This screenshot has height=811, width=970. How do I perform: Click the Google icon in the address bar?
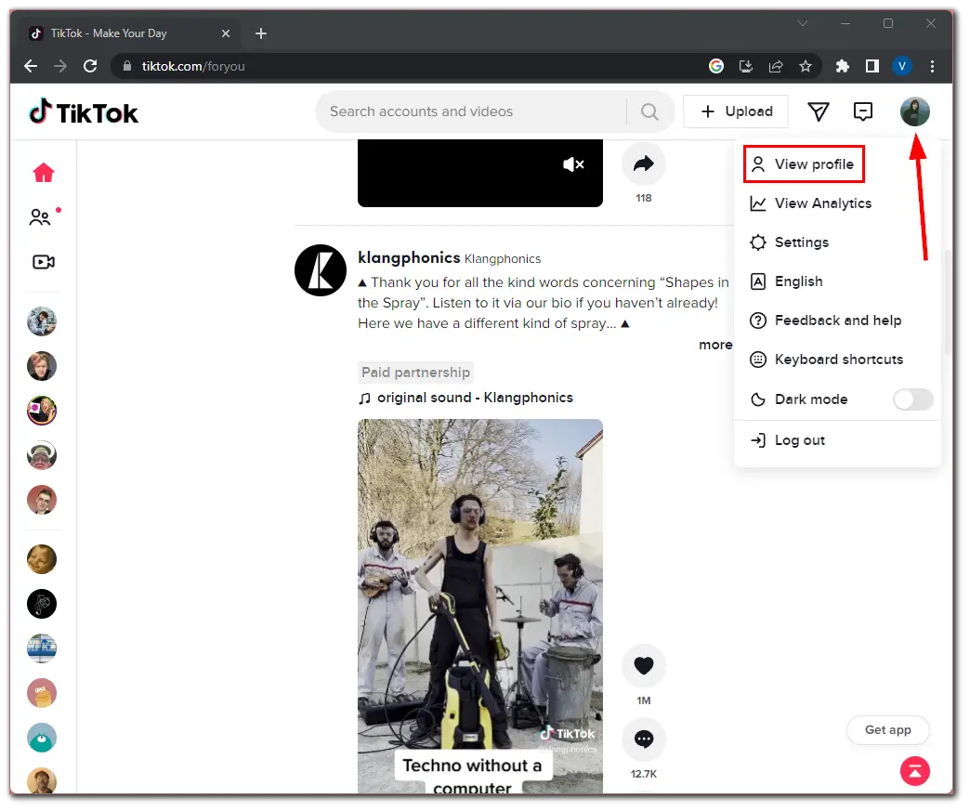pos(715,66)
